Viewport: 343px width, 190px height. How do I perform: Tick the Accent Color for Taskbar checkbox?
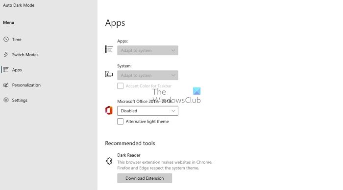coord(121,86)
